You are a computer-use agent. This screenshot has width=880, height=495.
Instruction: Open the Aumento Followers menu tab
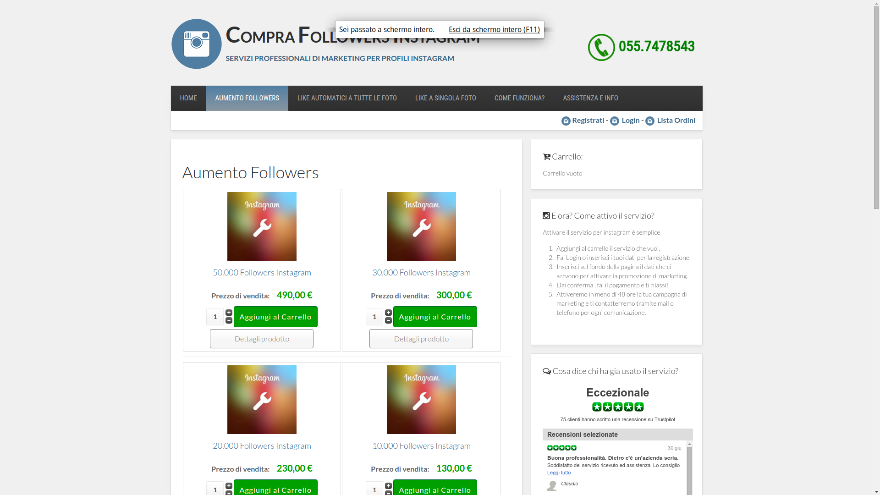click(x=247, y=98)
